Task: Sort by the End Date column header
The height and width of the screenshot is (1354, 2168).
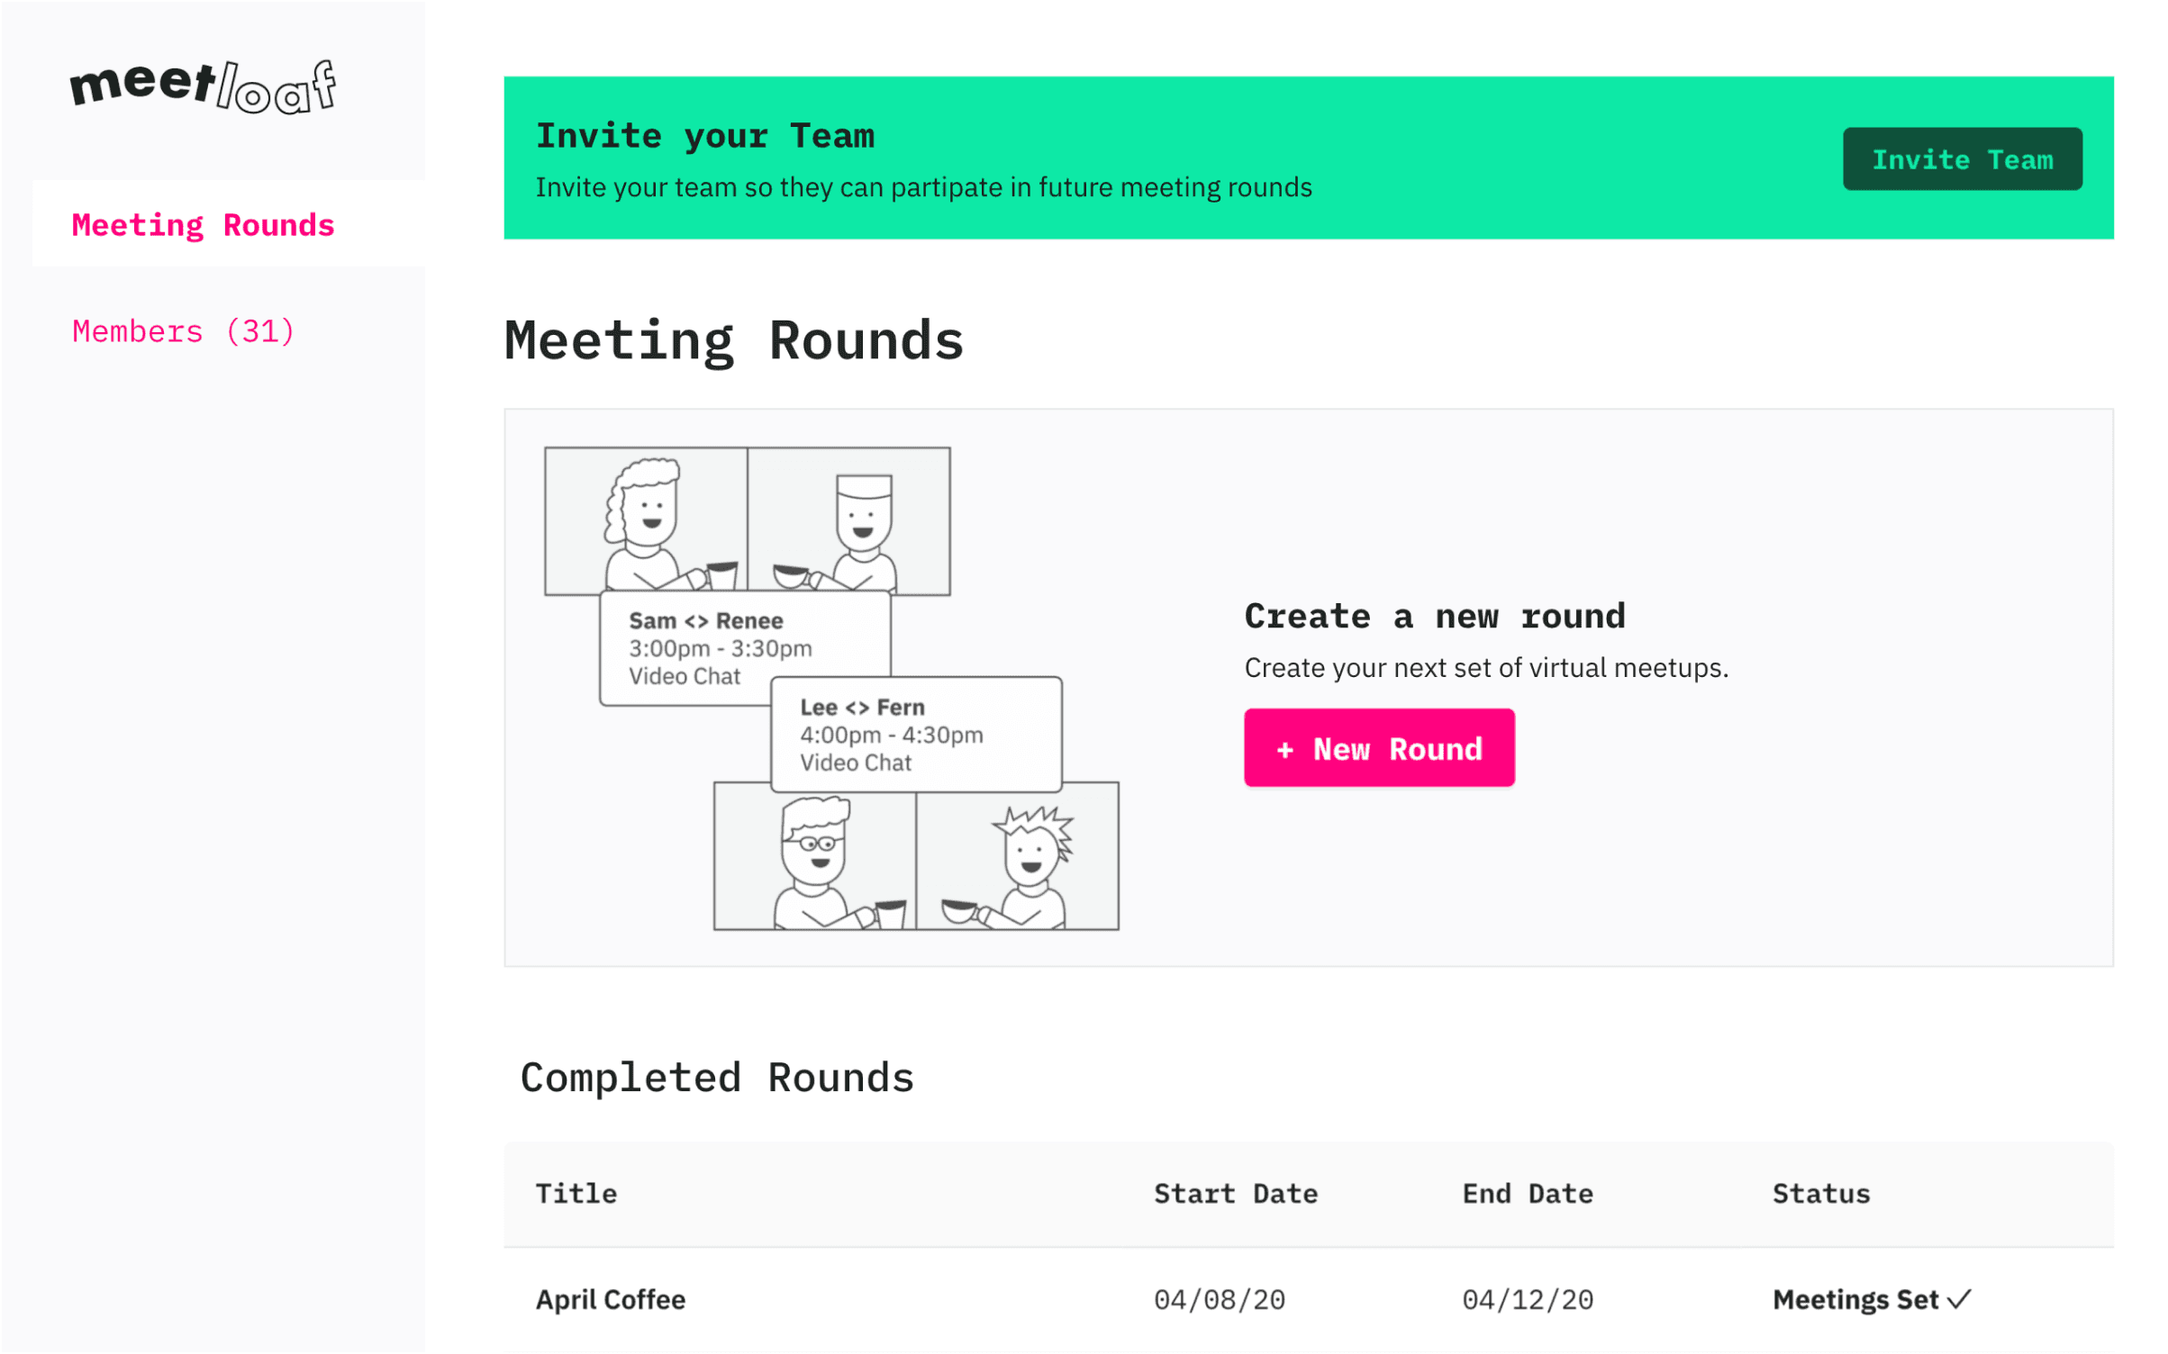Action: tap(1528, 1194)
